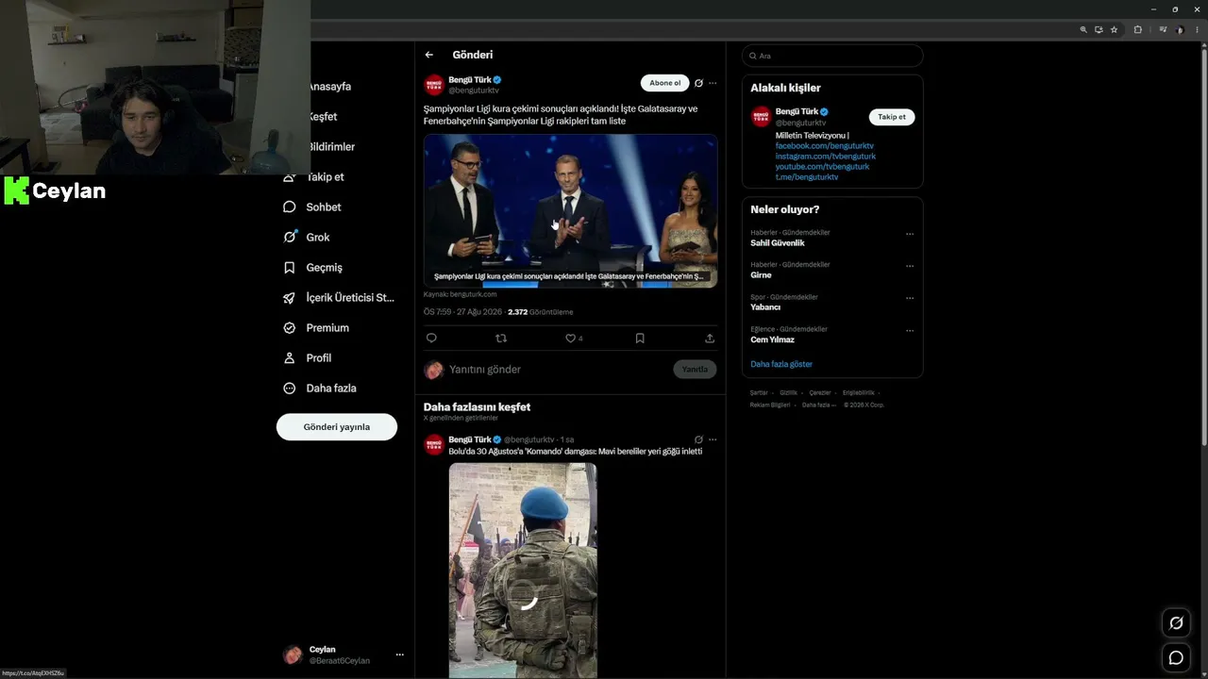Image resolution: width=1208 pixels, height=679 pixels.
Task: Click the Sohbet chat icon in sidebar
Action: pyautogui.click(x=290, y=207)
